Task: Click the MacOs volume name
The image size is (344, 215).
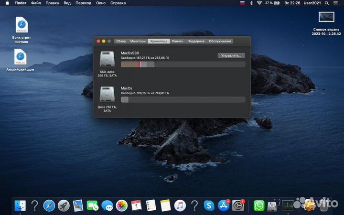Action: [x=127, y=88]
